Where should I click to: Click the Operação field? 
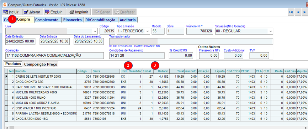click(54, 56)
